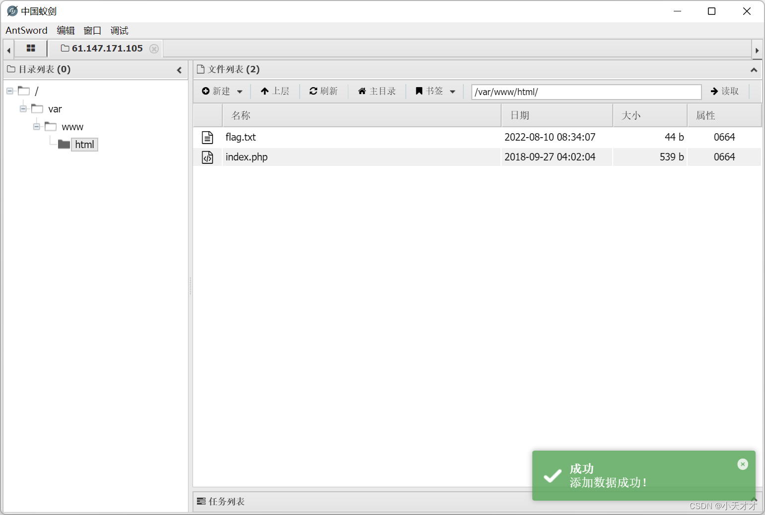Image resolution: width=765 pixels, height=515 pixels.
Task: Dismiss the 添加数据成功 success toast
Action: 742,464
